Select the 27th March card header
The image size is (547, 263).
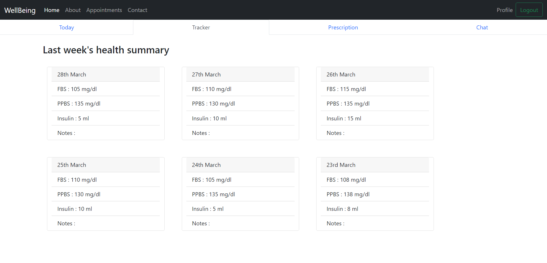click(x=240, y=74)
